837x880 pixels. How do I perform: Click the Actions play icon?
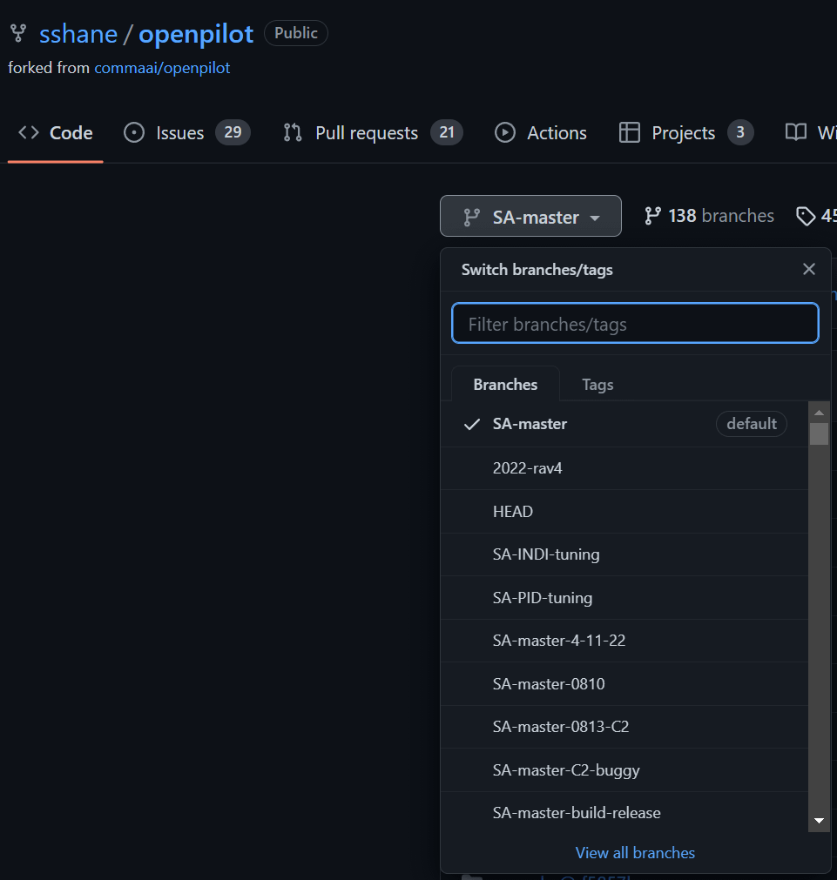point(505,133)
